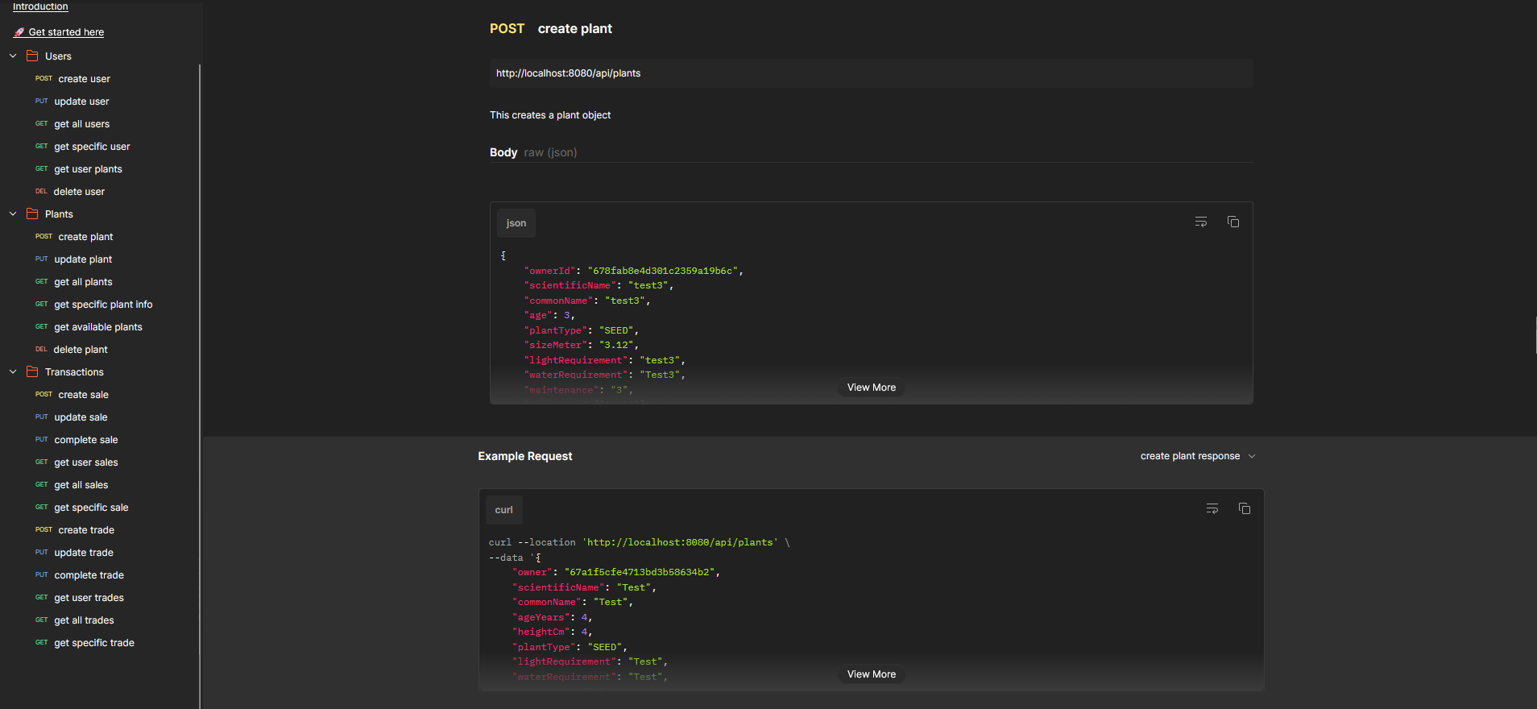The image size is (1537, 709).
Task: Toggle word wrap on json body block
Action: (x=1200, y=222)
